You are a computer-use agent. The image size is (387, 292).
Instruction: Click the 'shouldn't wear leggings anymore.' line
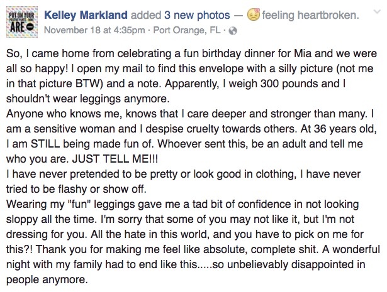[88, 99]
